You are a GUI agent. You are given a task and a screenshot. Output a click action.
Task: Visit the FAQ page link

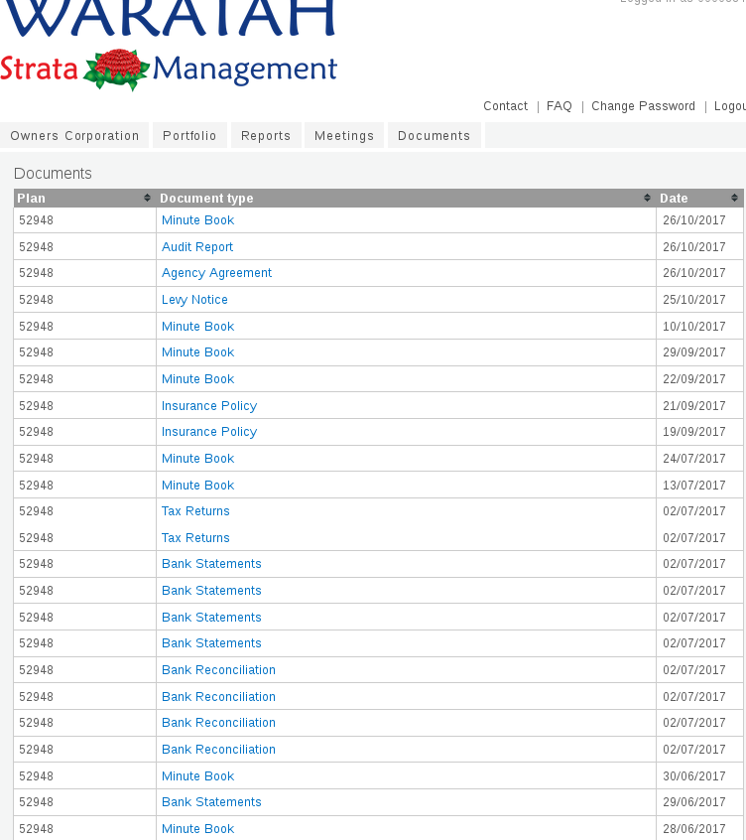click(559, 106)
